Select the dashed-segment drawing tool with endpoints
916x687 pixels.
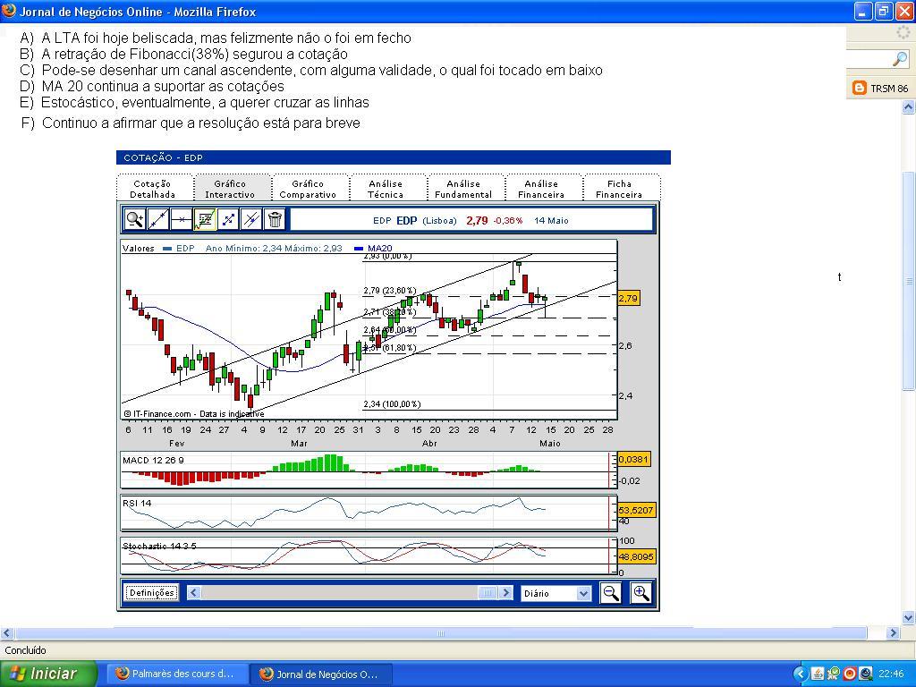tap(228, 220)
